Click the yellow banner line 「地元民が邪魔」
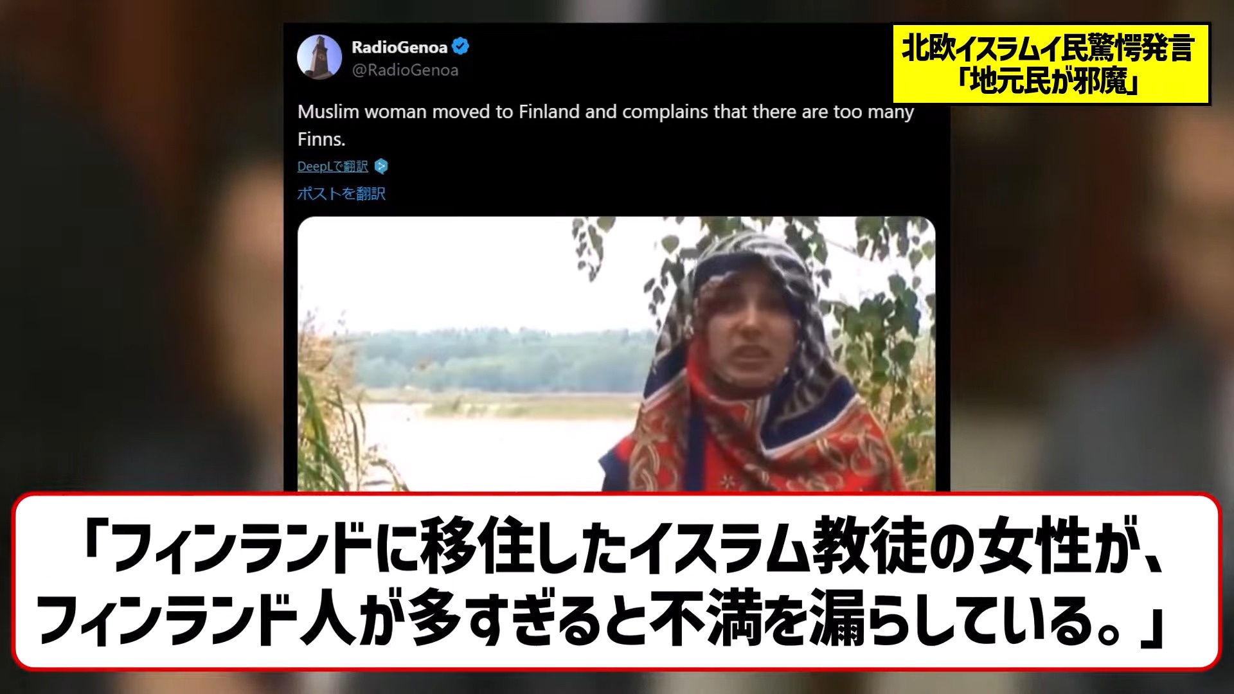 (x=1050, y=82)
